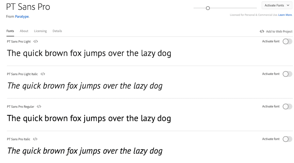Click embed code icon for PT Sans Pro Italic

[x=35, y=139]
